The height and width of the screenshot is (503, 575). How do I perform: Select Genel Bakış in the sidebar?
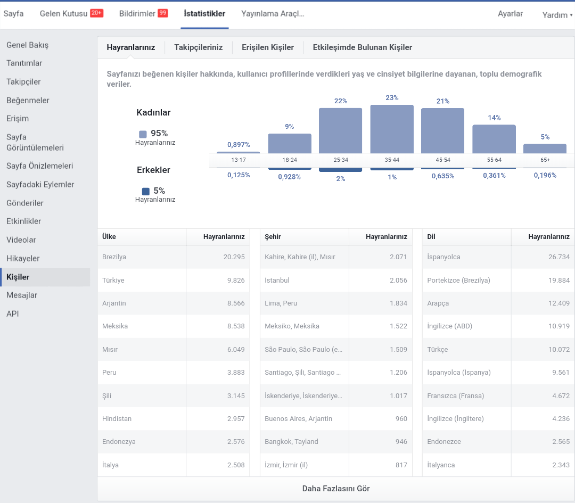[28, 45]
